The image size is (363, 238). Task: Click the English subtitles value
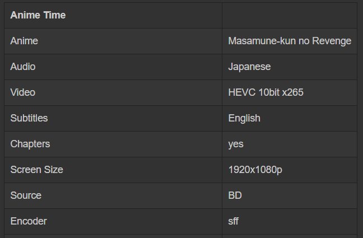pyautogui.click(x=244, y=118)
